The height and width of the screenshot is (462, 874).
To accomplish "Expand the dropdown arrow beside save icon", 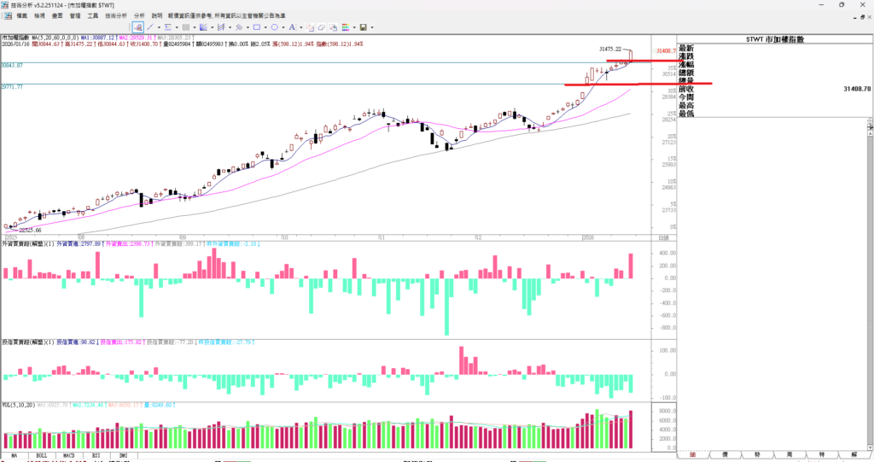I will tap(371, 27).
